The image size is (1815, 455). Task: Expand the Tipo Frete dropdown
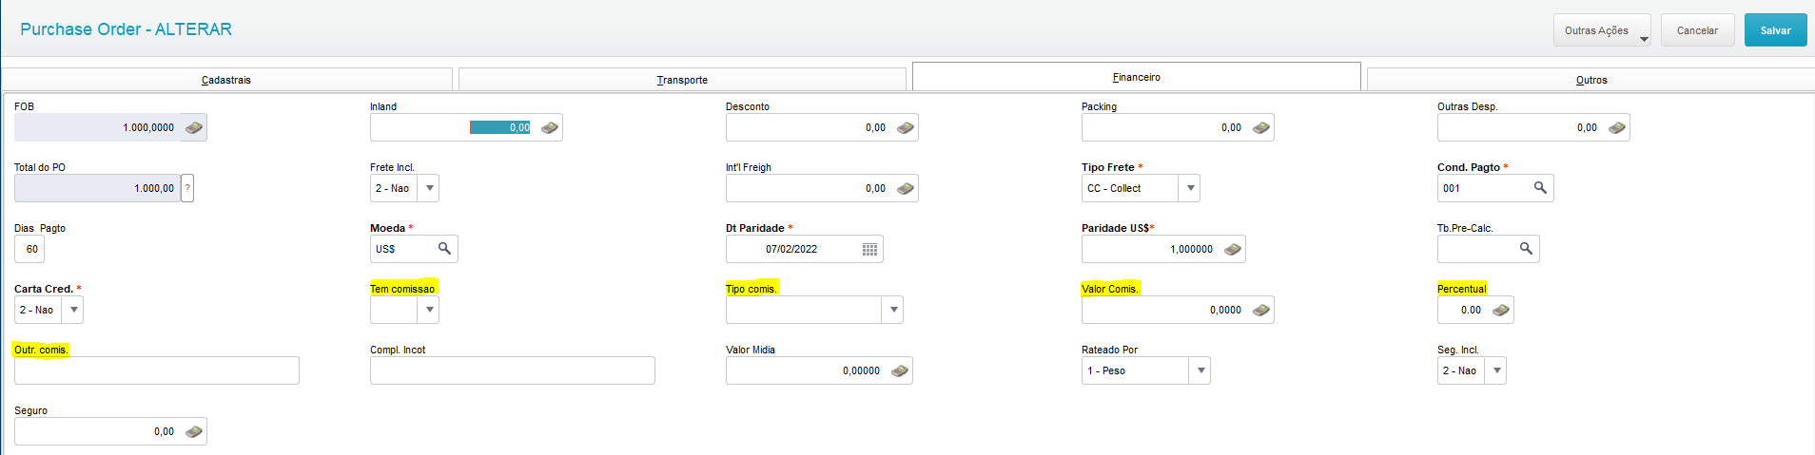[x=1190, y=188]
